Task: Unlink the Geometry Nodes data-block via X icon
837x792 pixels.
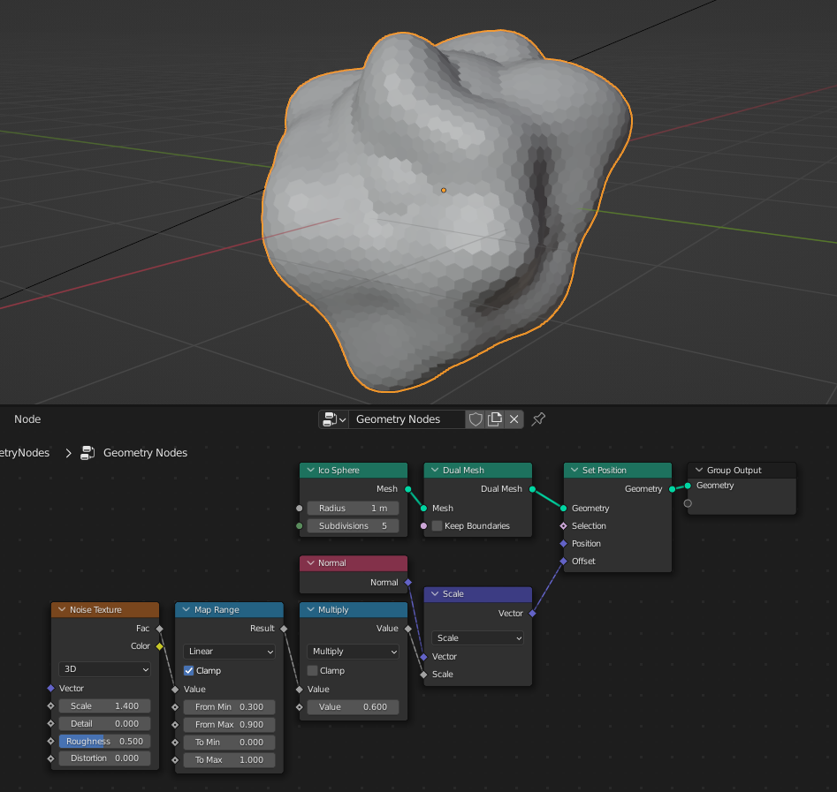Action: click(514, 419)
